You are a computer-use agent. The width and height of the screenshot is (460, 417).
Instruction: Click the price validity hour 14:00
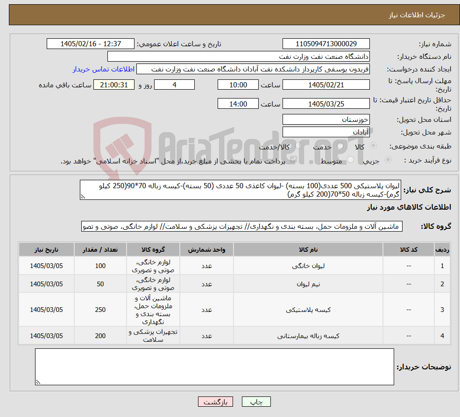[x=238, y=104]
